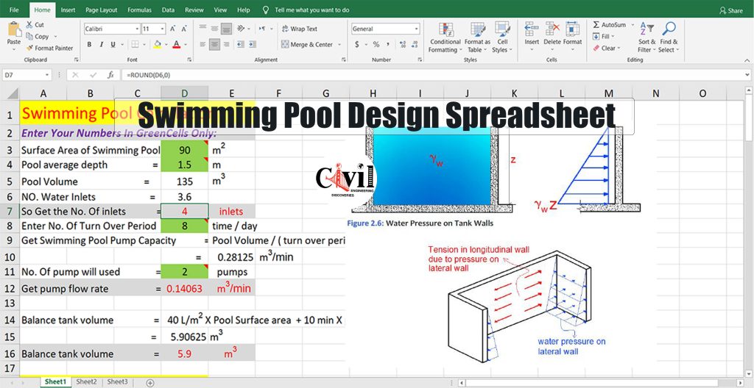Click AutoSum sigma
Viewport: 754px width, 388px height.
click(610, 24)
